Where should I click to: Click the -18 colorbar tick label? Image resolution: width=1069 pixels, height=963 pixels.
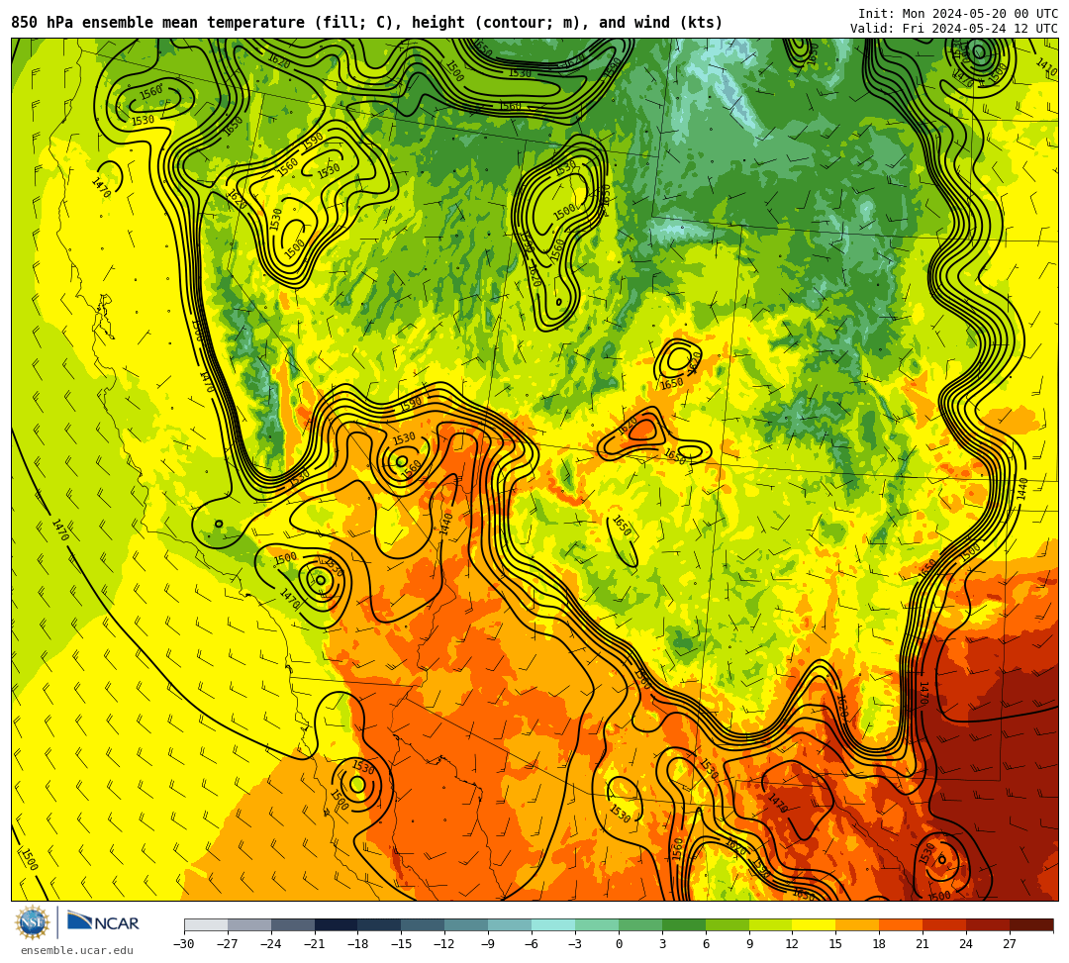point(358,944)
